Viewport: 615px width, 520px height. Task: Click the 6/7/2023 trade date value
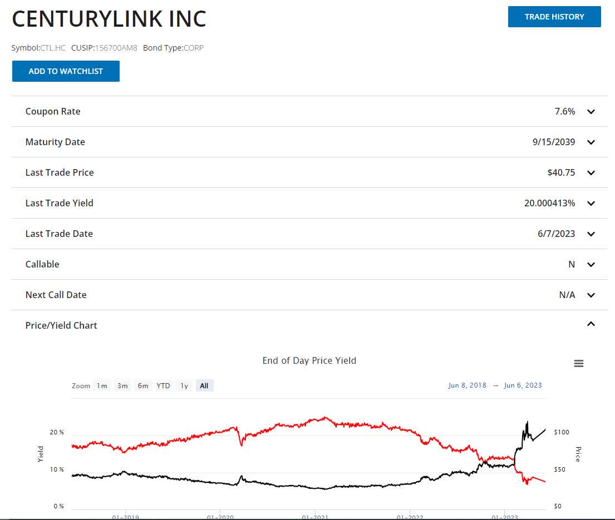tap(556, 234)
